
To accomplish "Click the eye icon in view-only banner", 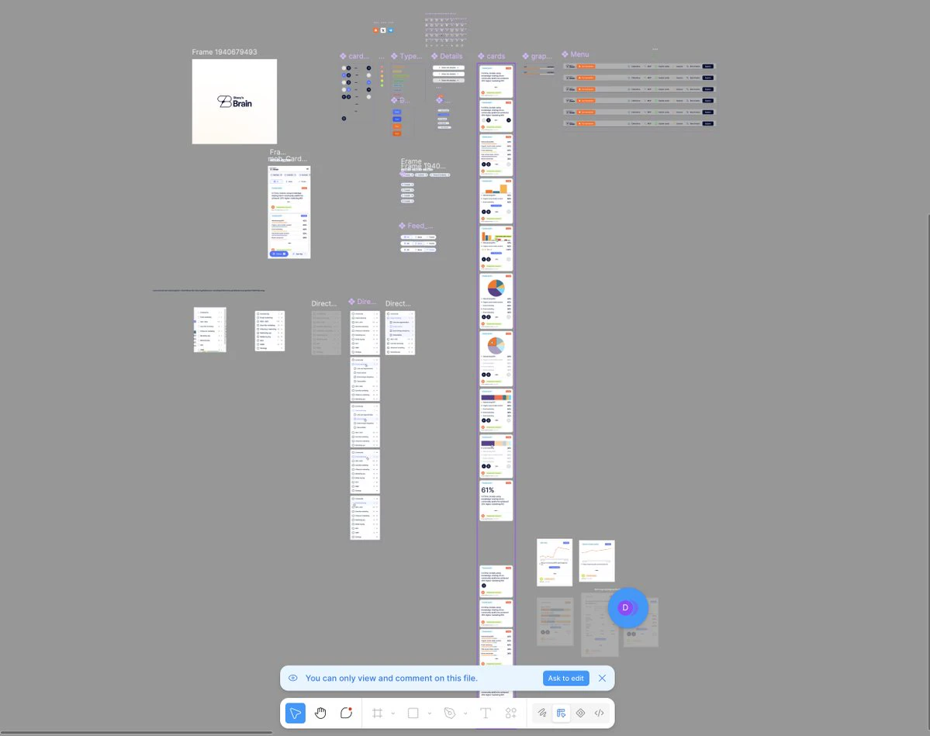I will tap(293, 678).
